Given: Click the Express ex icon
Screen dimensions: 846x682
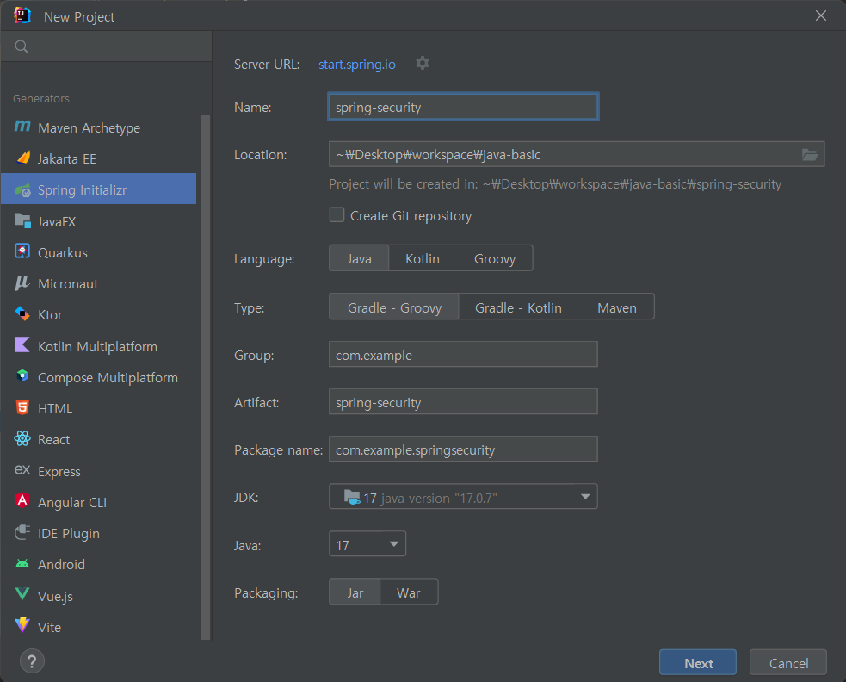Looking at the screenshot, I should pos(22,470).
